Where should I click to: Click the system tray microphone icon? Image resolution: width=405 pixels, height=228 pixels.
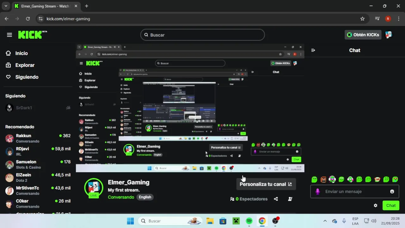[344, 221]
